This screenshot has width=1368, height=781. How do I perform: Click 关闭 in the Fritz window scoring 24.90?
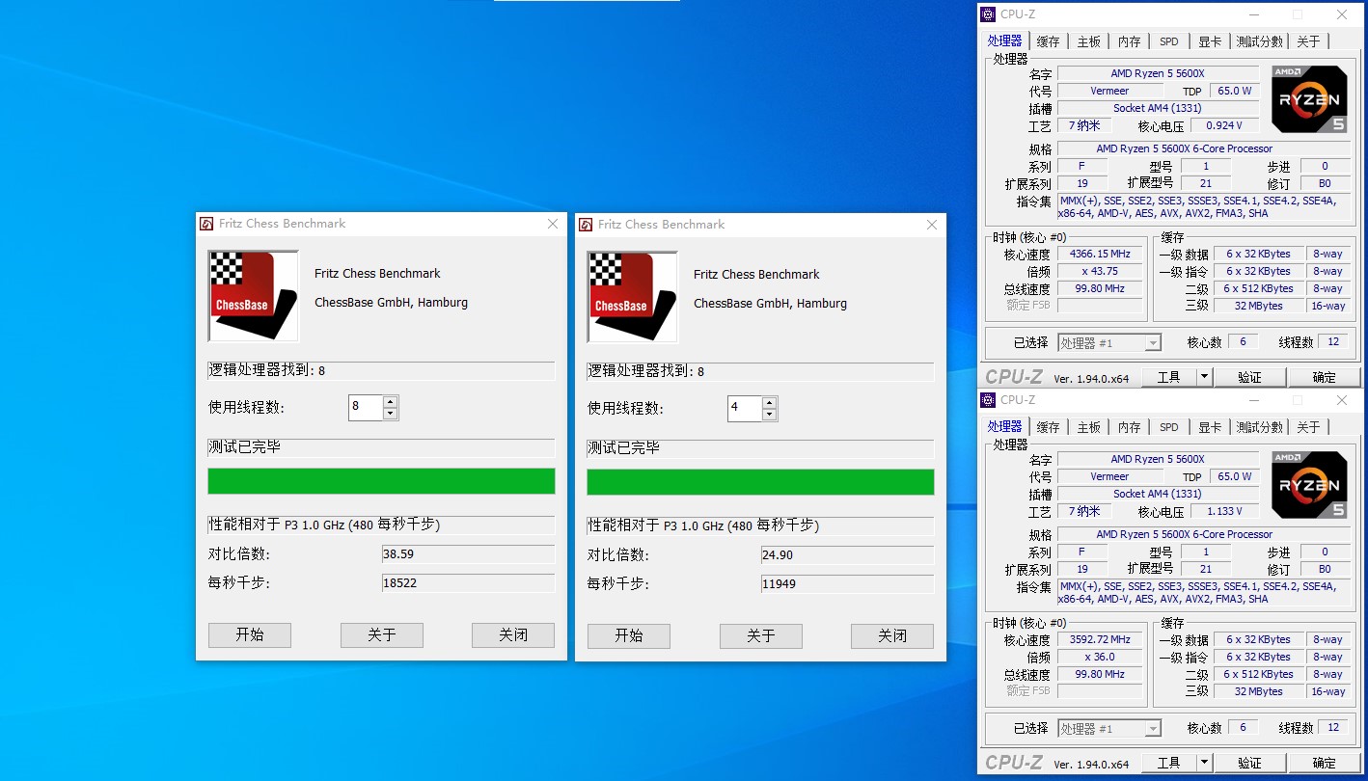pos(892,635)
